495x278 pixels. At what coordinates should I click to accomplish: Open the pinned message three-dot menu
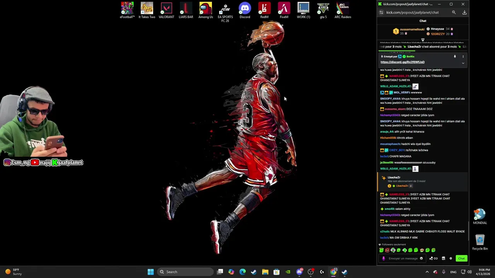[x=463, y=57]
